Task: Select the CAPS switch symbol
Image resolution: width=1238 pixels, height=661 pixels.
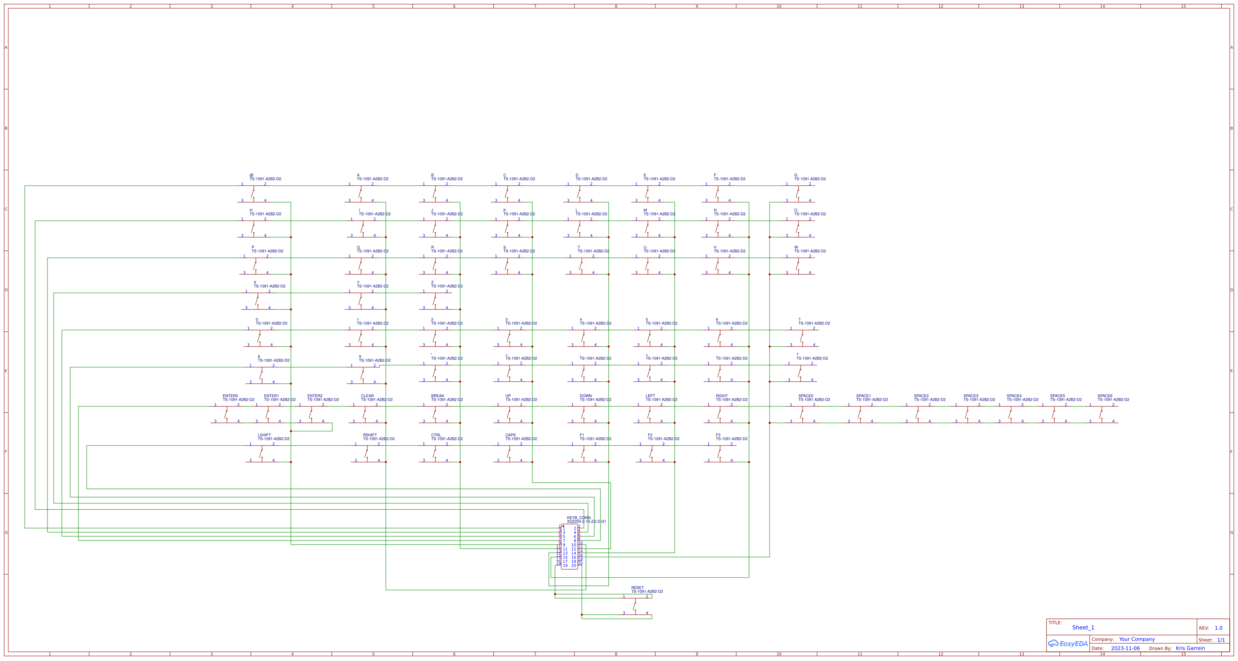Action: (x=509, y=453)
